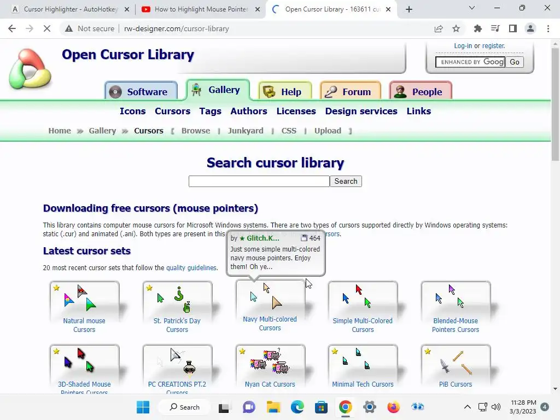Open the Browse cursors link
Image resolution: width=560 pixels, height=420 pixels.
(x=196, y=131)
